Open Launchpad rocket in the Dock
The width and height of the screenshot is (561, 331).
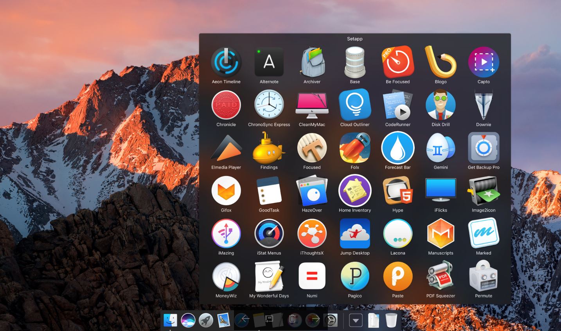click(x=206, y=320)
